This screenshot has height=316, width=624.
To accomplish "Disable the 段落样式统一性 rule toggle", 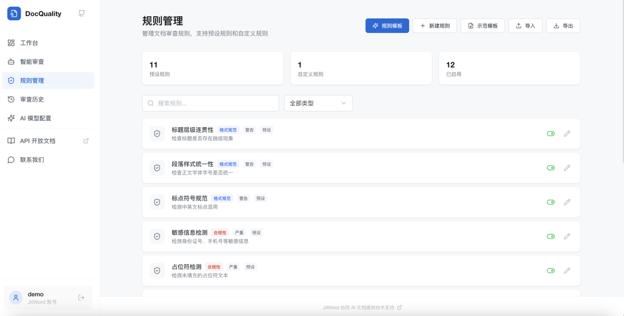I will pyautogui.click(x=551, y=168).
